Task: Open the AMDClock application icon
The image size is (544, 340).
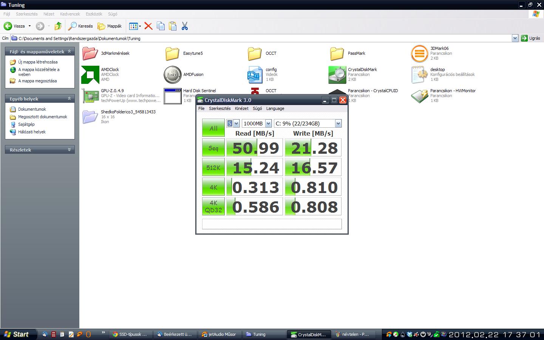Action: point(90,74)
